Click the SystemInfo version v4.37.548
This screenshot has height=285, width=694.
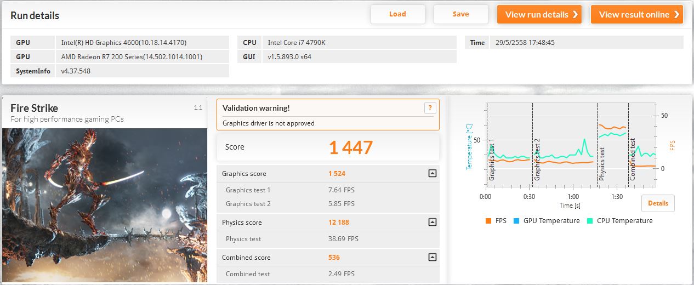pos(142,71)
